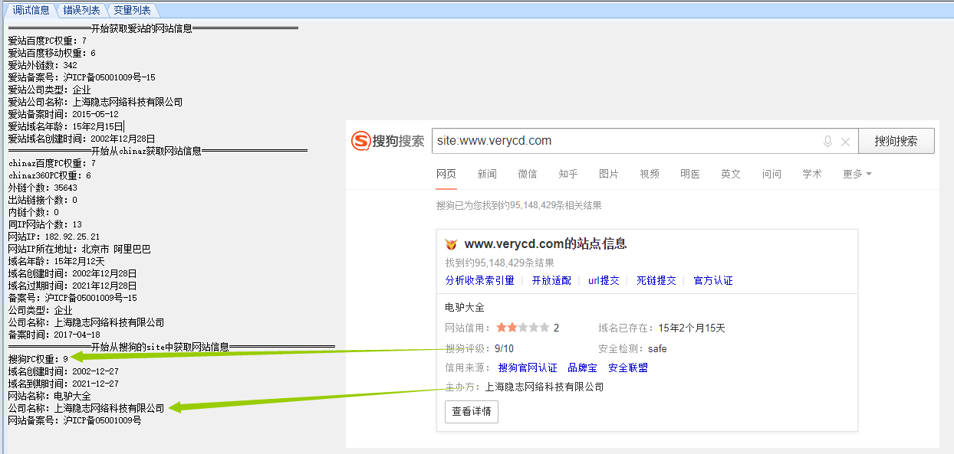The height and width of the screenshot is (454, 954).
Task: Click the 搜狗官网认证 link
Action: pos(528,367)
